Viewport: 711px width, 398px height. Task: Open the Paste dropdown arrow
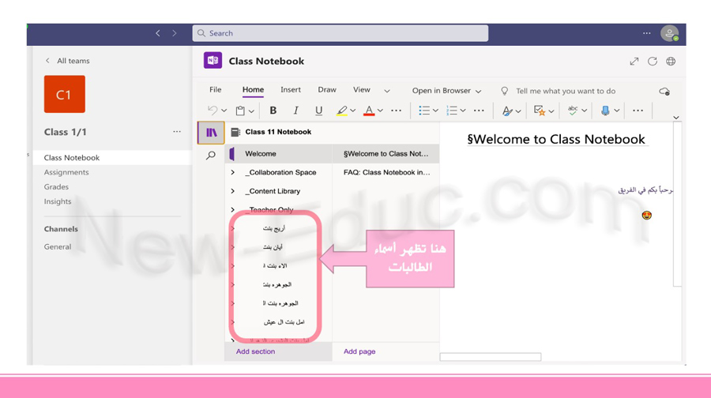tap(251, 111)
